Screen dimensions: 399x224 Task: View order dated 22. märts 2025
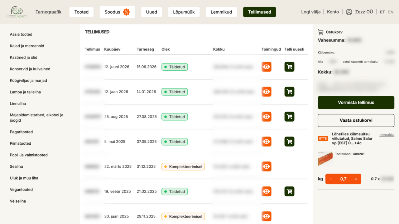coord(266,166)
